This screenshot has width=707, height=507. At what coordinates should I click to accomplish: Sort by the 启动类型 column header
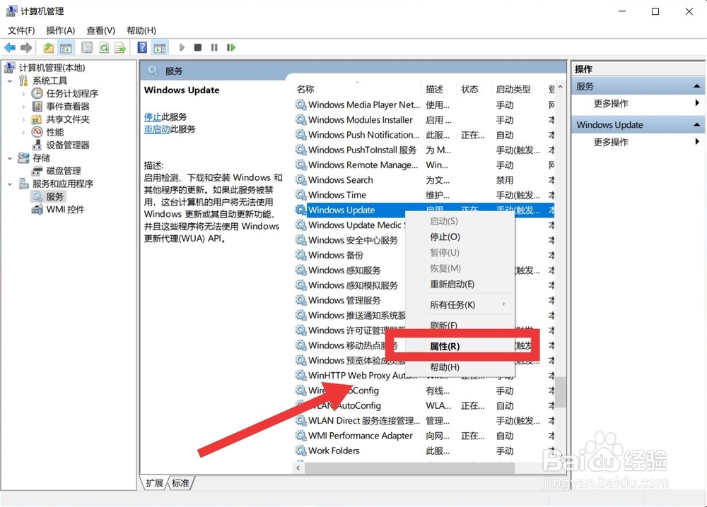pyautogui.click(x=518, y=89)
